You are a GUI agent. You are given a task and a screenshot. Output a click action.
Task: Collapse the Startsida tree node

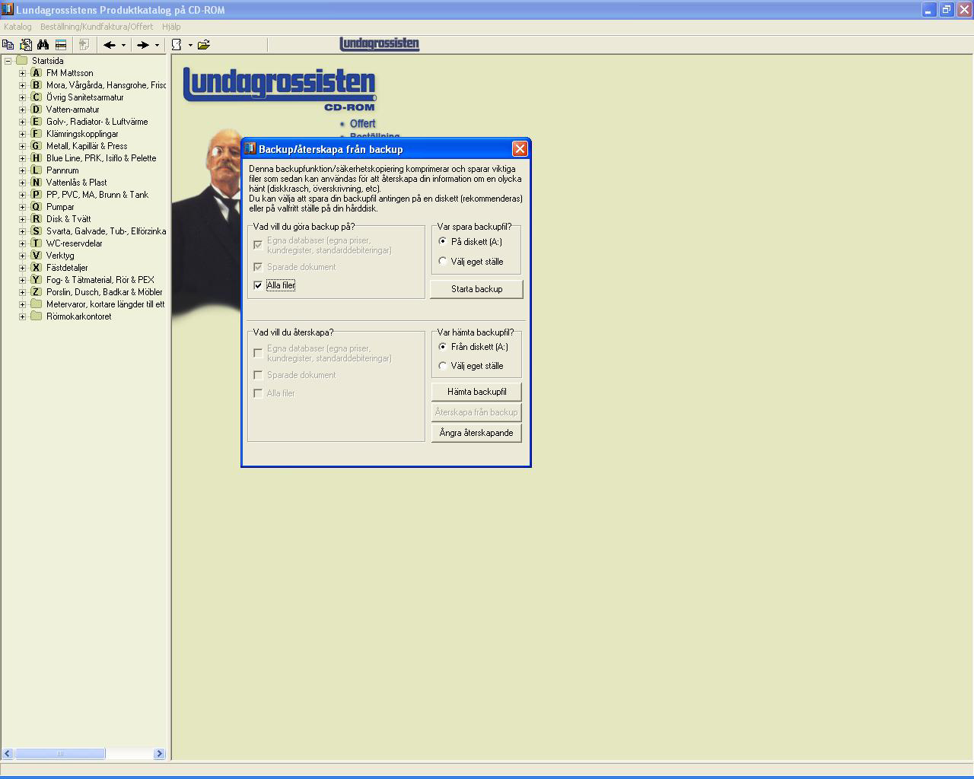pos(8,61)
